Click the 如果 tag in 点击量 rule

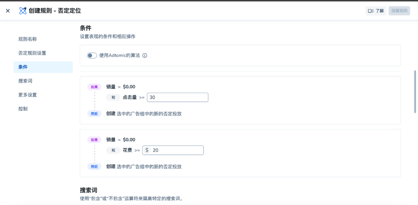coord(94,87)
